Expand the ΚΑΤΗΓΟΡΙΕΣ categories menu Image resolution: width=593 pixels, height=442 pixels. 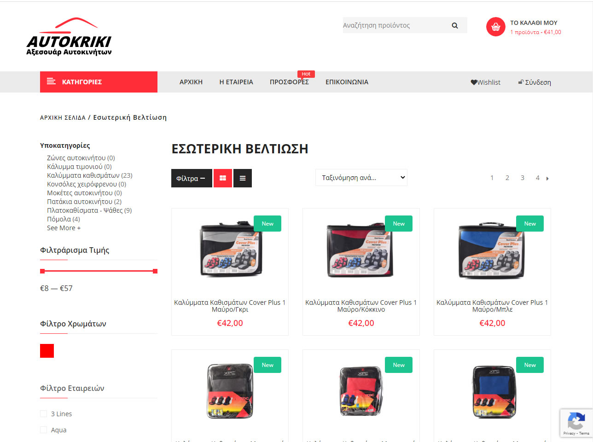(99, 82)
